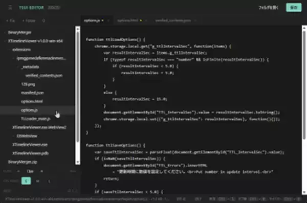Click the TSUI EDITOR title text
307x203 pixels.
31,8
